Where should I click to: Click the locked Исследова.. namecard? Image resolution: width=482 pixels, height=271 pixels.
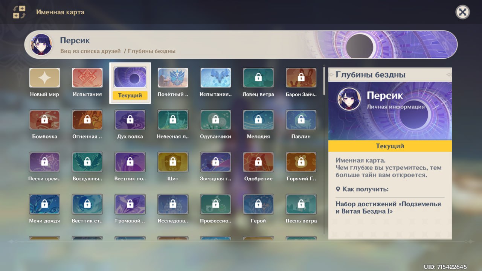(x=173, y=209)
